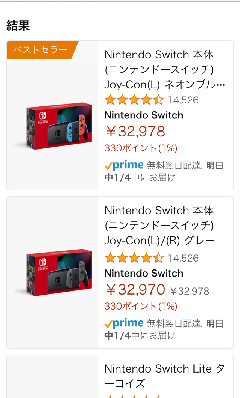View the 14,526 reviews of first product
Image resolution: width=240 pixels, height=398 pixels.
click(183, 100)
